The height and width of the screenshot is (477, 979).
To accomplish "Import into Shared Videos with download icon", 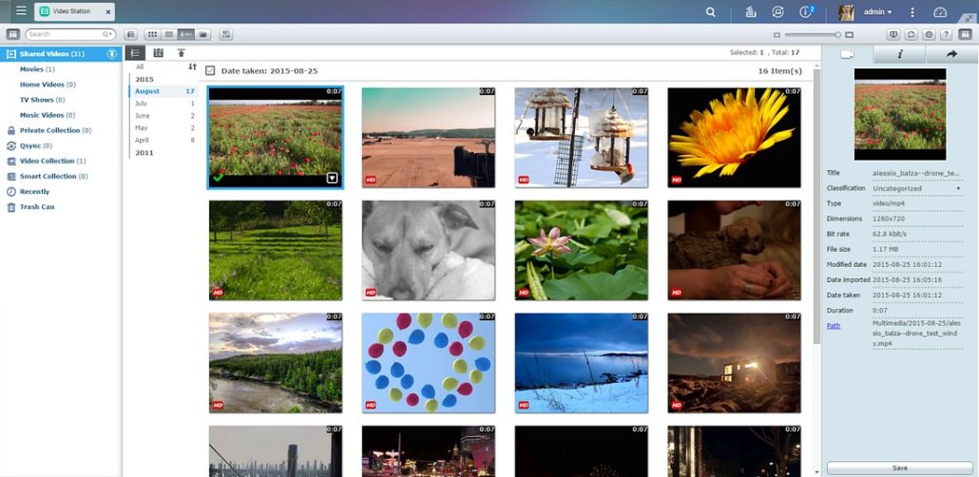I will coord(112,54).
